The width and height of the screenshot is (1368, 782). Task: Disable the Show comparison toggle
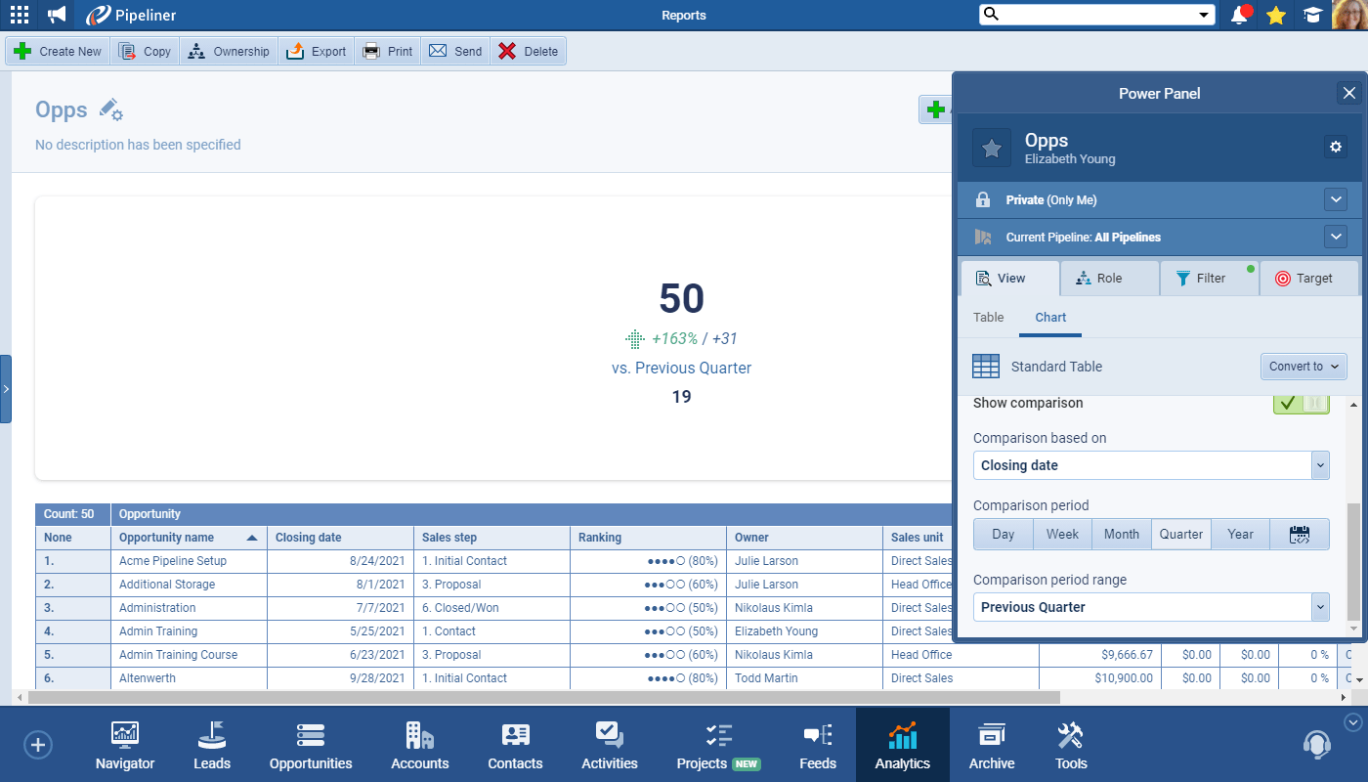coord(1301,402)
